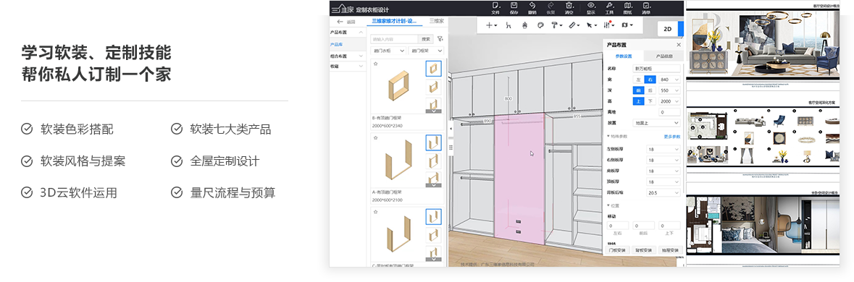Select the pink highlighted wardrobe section
The image size is (854, 282).
click(x=519, y=179)
